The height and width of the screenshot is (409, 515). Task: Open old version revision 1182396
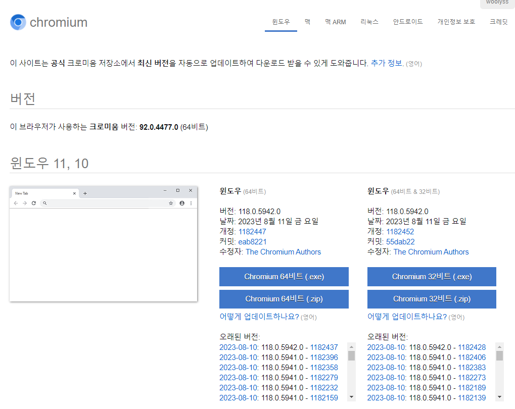[324, 357]
